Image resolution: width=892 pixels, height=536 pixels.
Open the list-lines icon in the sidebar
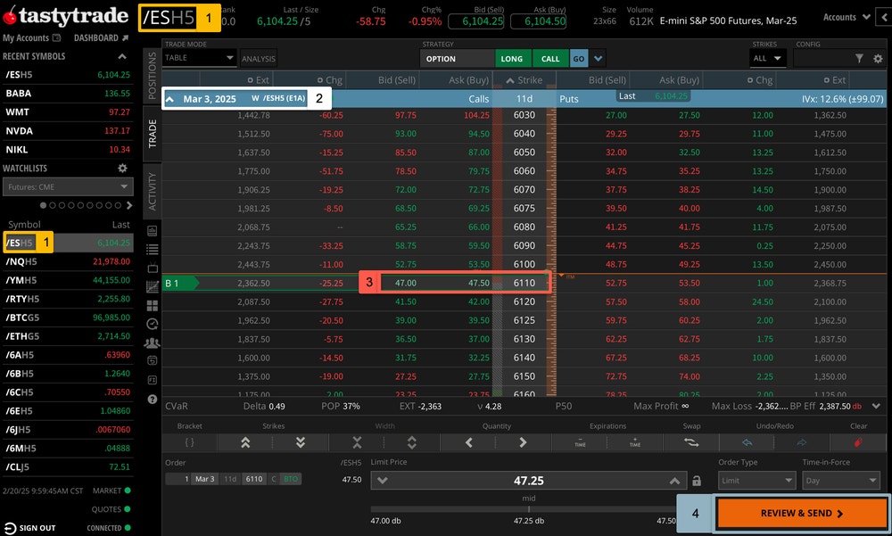pyautogui.click(x=152, y=249)
